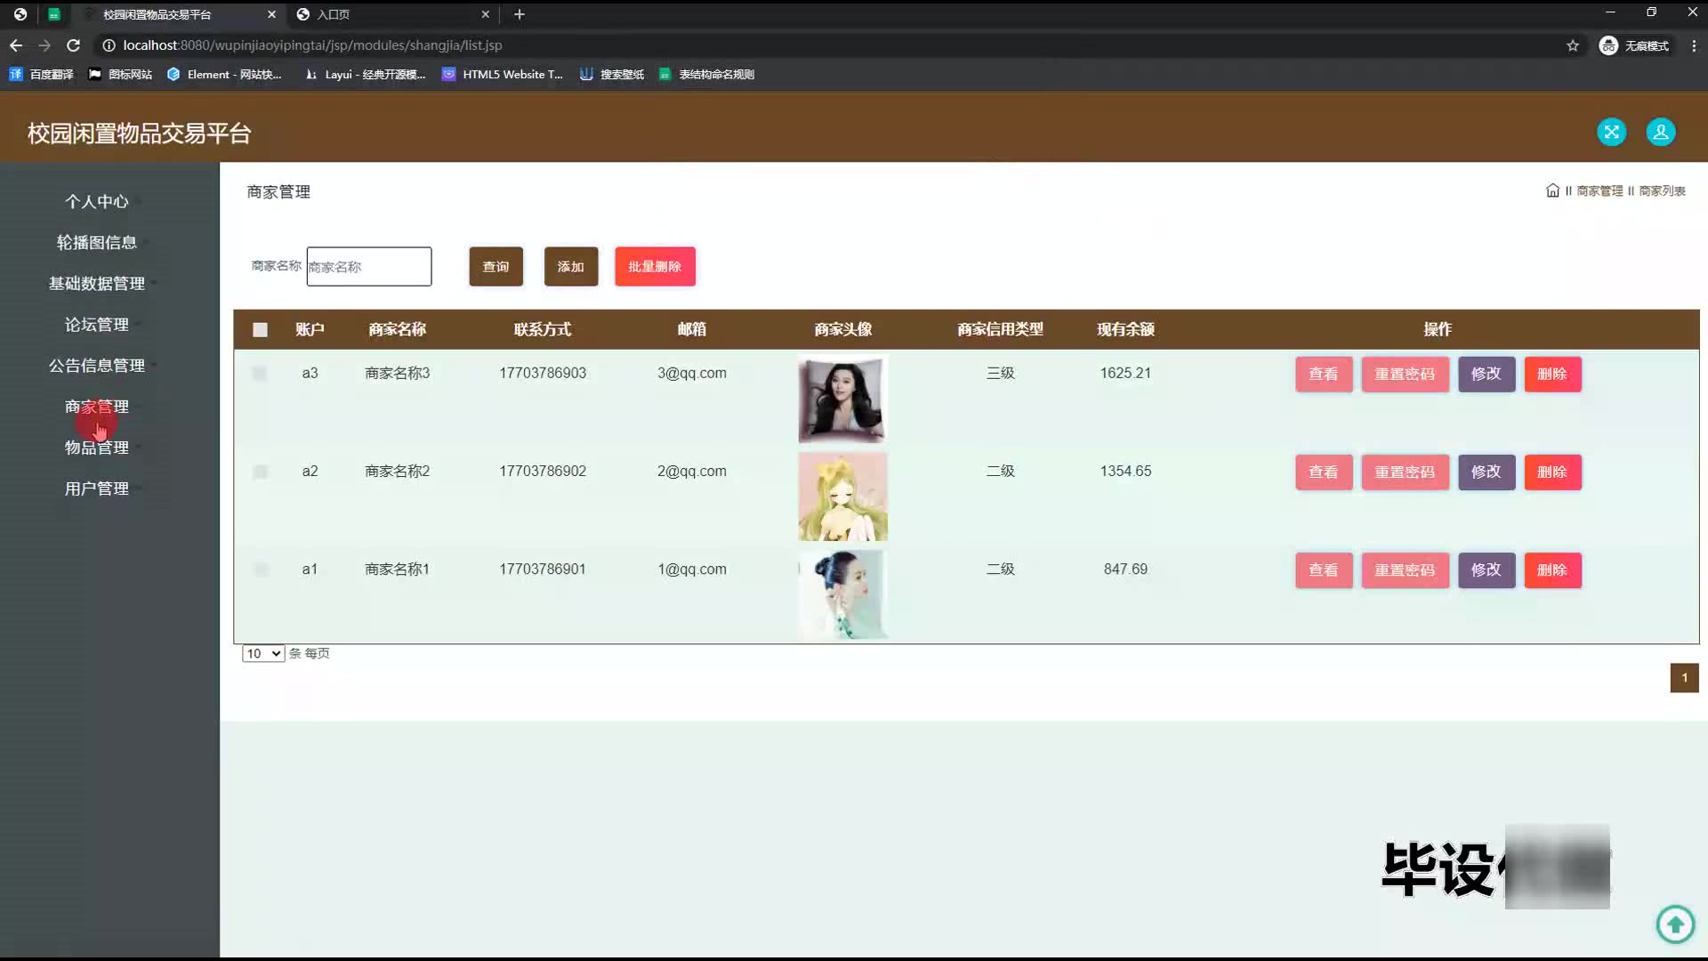1708x961 pixels.
Task: Close the 入口页 tab
Action: [x=485, y=14]
